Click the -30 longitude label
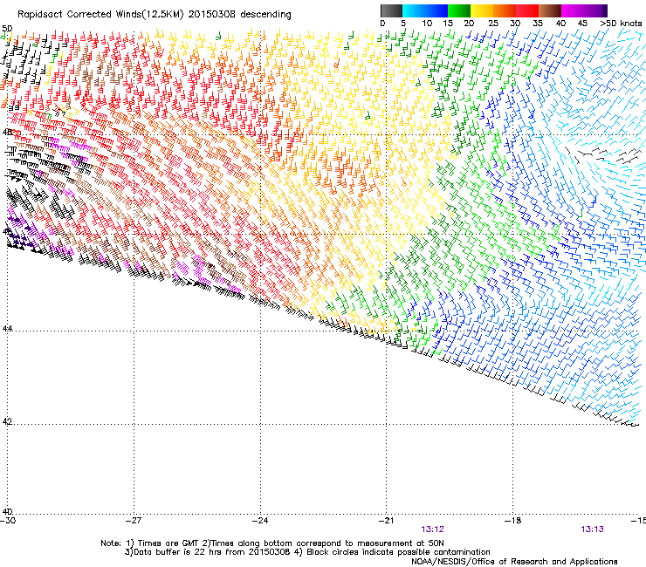646x567 pixels. [8, 520]
